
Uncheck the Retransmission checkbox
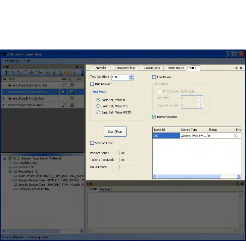(x=154, y=117)
